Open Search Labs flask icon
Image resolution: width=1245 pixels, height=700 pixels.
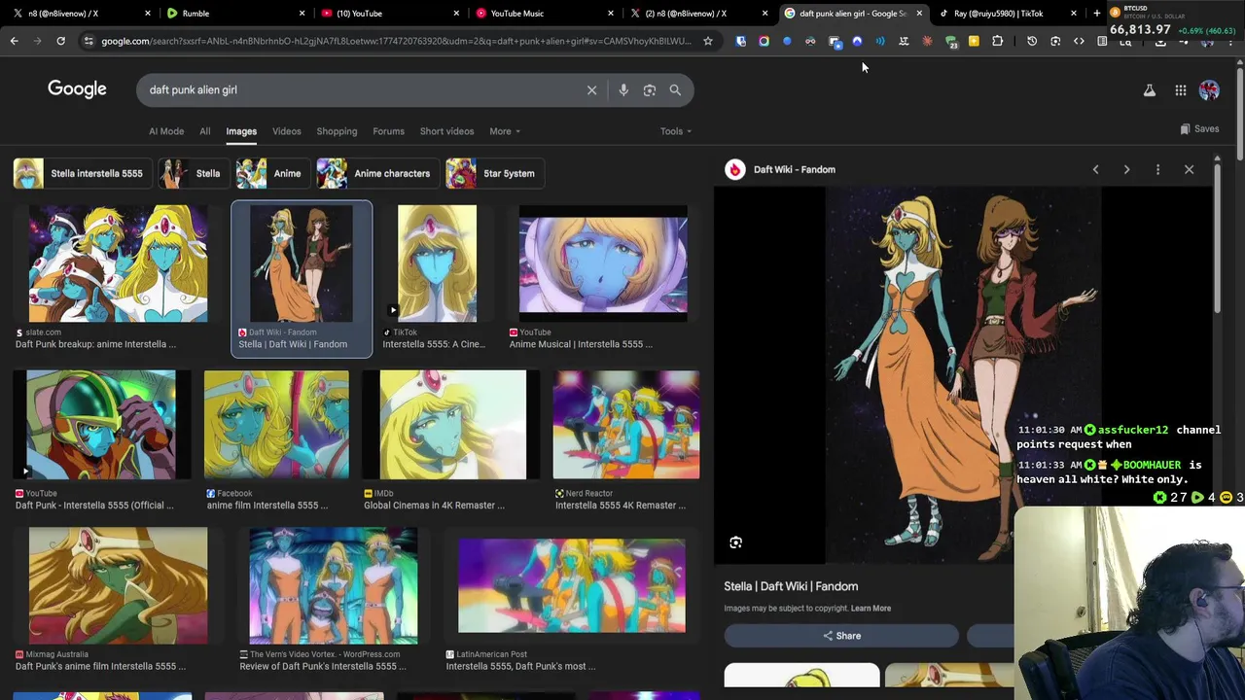tap(1150, 89)
